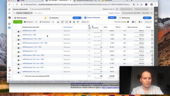
Task: Click the warning triangle in resource center
Action: click(x=45, y=18)
